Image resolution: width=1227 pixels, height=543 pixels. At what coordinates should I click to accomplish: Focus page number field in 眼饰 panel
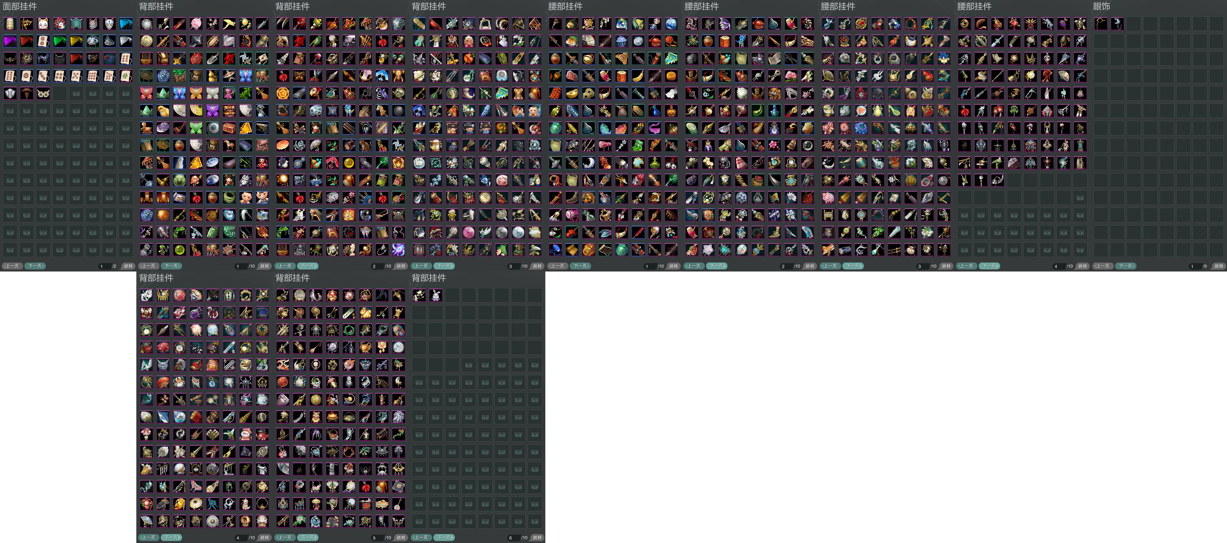click(1195, 266)
